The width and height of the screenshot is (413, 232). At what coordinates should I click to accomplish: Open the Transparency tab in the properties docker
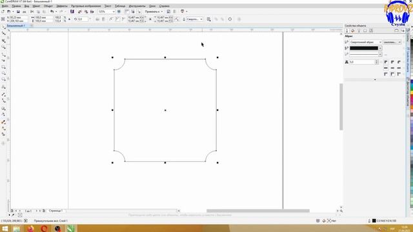coord(359,31)
